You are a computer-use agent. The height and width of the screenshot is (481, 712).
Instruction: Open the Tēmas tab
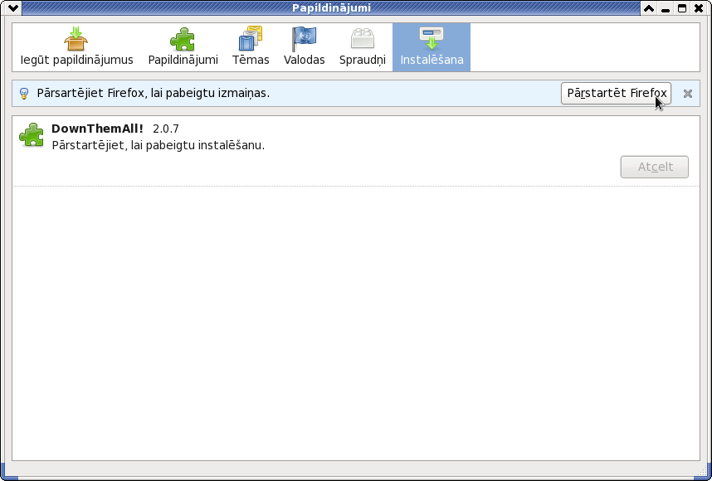(251, 47)
